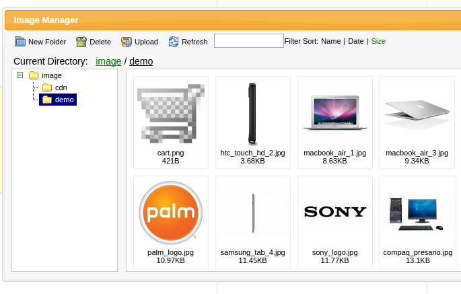Click the Upload icon
Image resolution: width=461 pixels, height=294 pixels.
click(126, 42)
